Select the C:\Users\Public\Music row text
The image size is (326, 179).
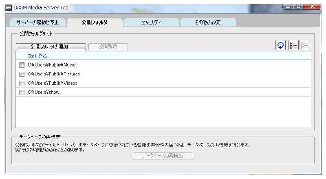[52, 65]
